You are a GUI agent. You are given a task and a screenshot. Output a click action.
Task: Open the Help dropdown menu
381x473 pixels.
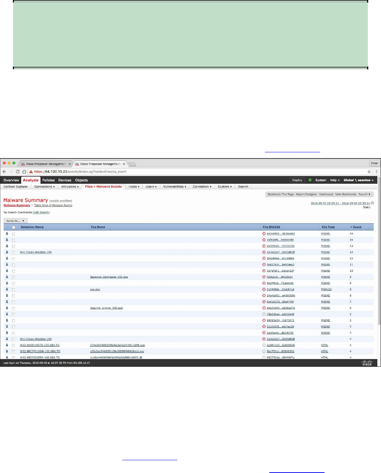(335, 180)
